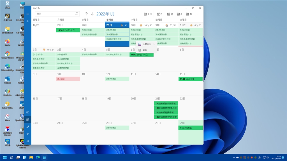
Task: Select かわさき休診 event on 12日
Action: (x=117, y=79)
